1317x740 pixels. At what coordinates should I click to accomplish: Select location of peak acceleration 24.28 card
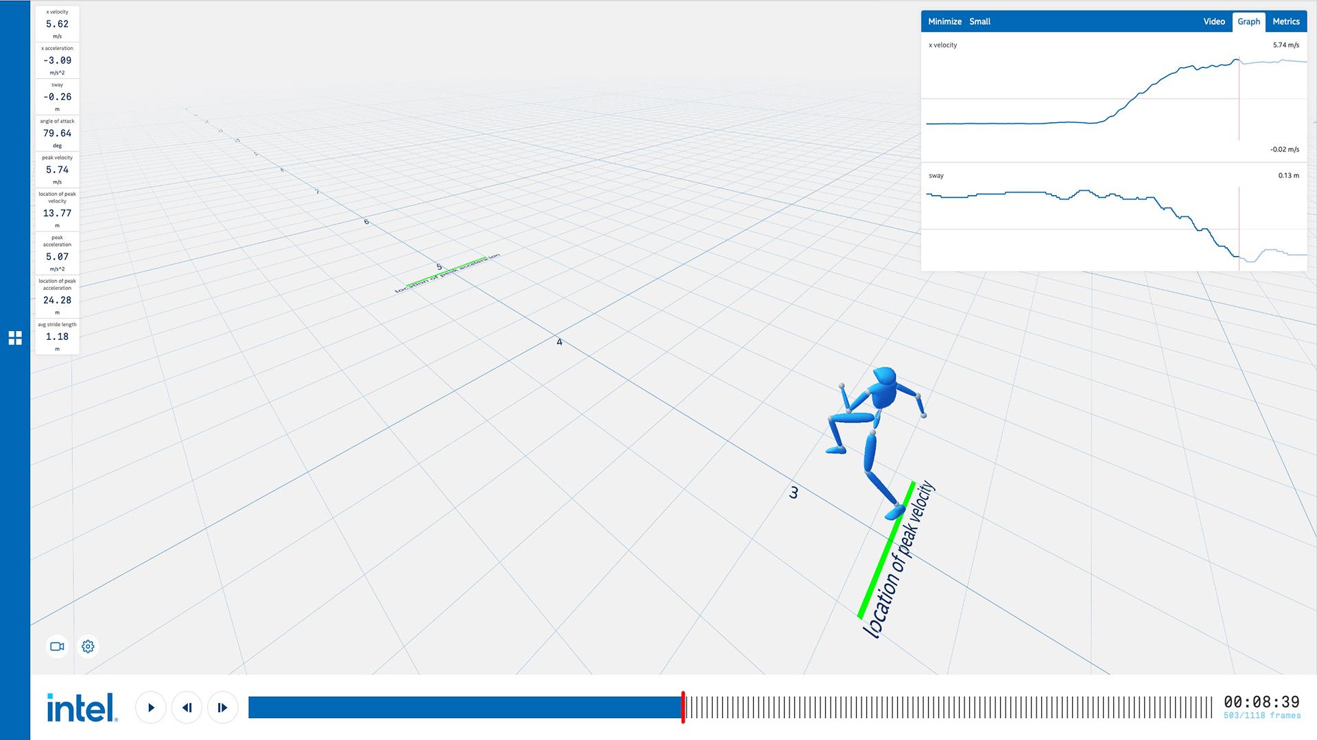click(57, 296)
